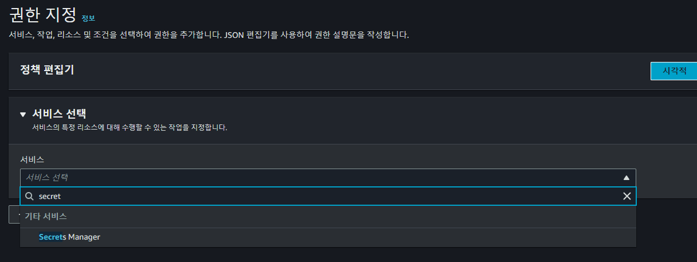The image size is (697, 262).
Task: Click the 정책 편집기 panel header
Action: coord(48,70)
